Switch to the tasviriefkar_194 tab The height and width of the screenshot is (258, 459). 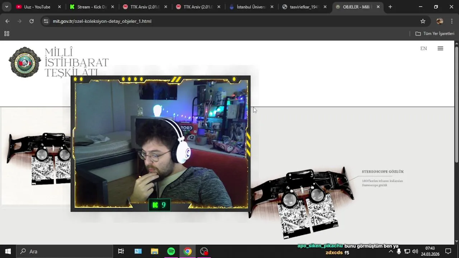pos(304,7)
